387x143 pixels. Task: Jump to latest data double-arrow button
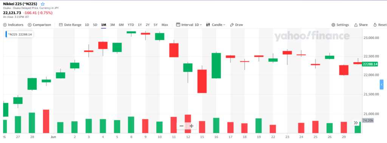(356, 123)
